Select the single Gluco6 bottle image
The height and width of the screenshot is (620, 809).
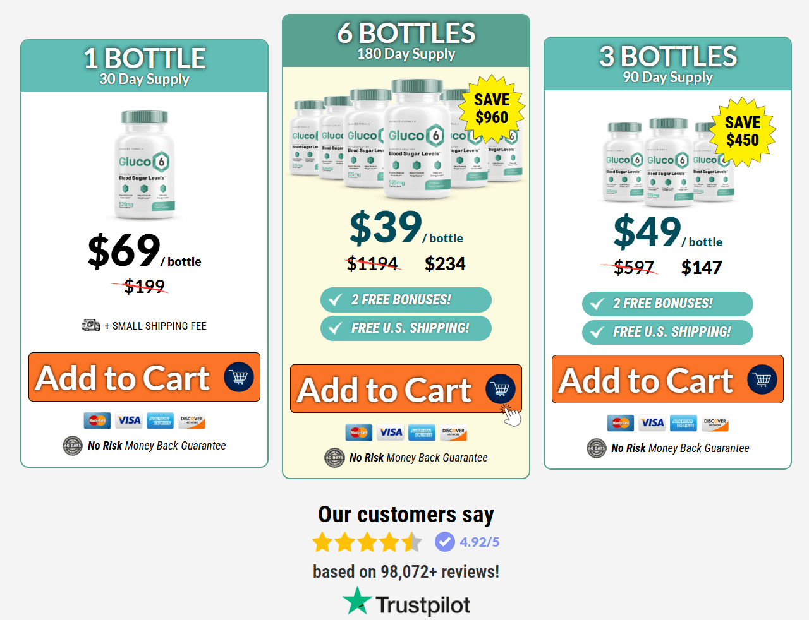pyautogui.click(x=145, y=164)
